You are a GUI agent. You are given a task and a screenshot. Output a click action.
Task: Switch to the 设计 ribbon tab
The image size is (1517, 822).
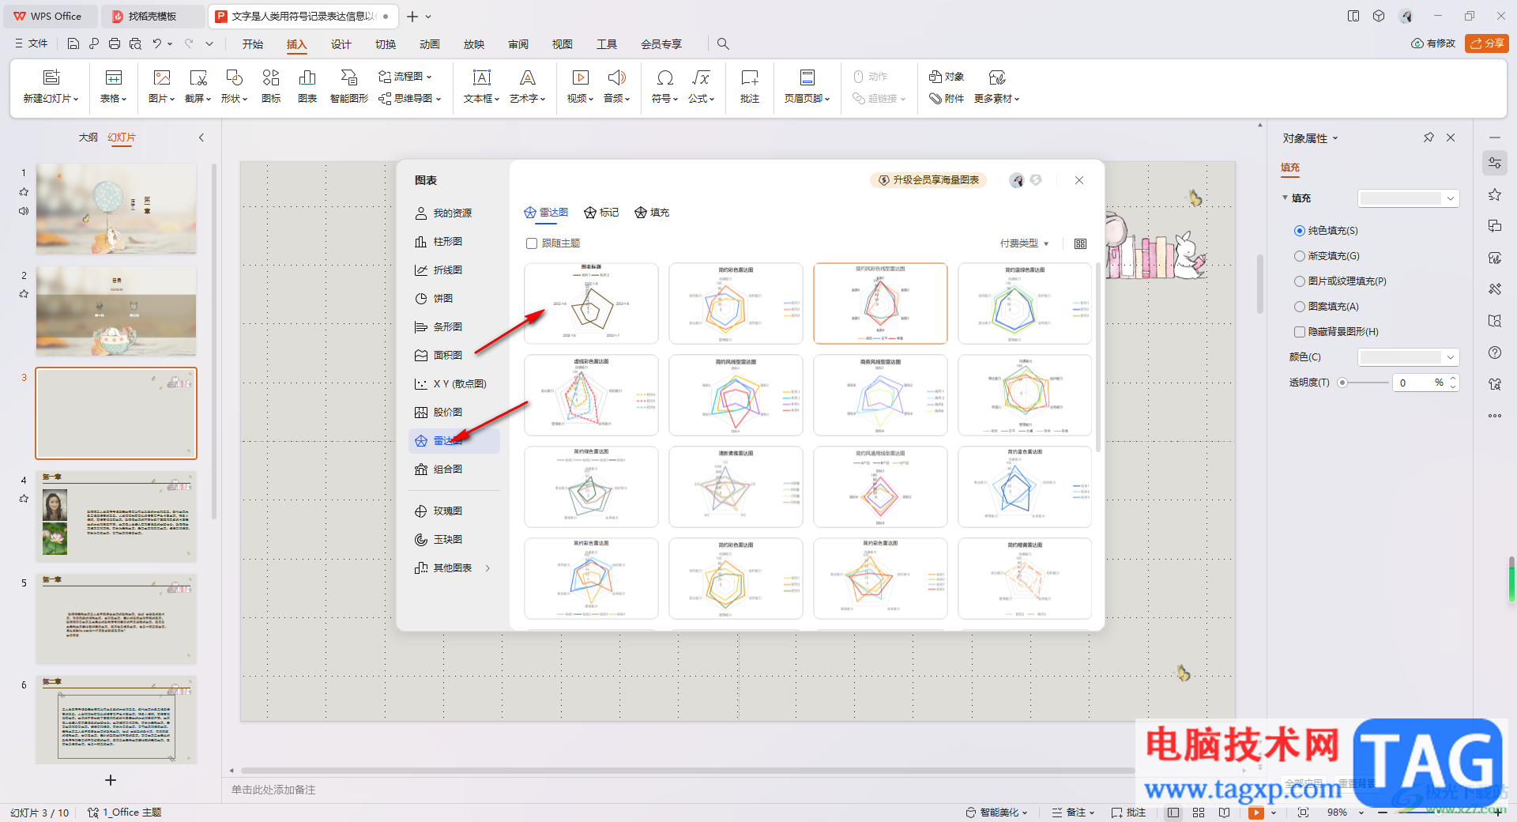click(341, 44)
